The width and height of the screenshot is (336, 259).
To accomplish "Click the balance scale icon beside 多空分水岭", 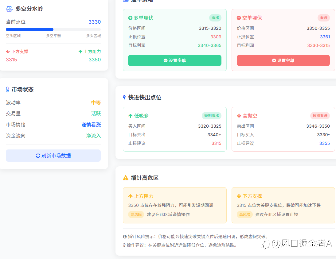I will click(9, 9).
